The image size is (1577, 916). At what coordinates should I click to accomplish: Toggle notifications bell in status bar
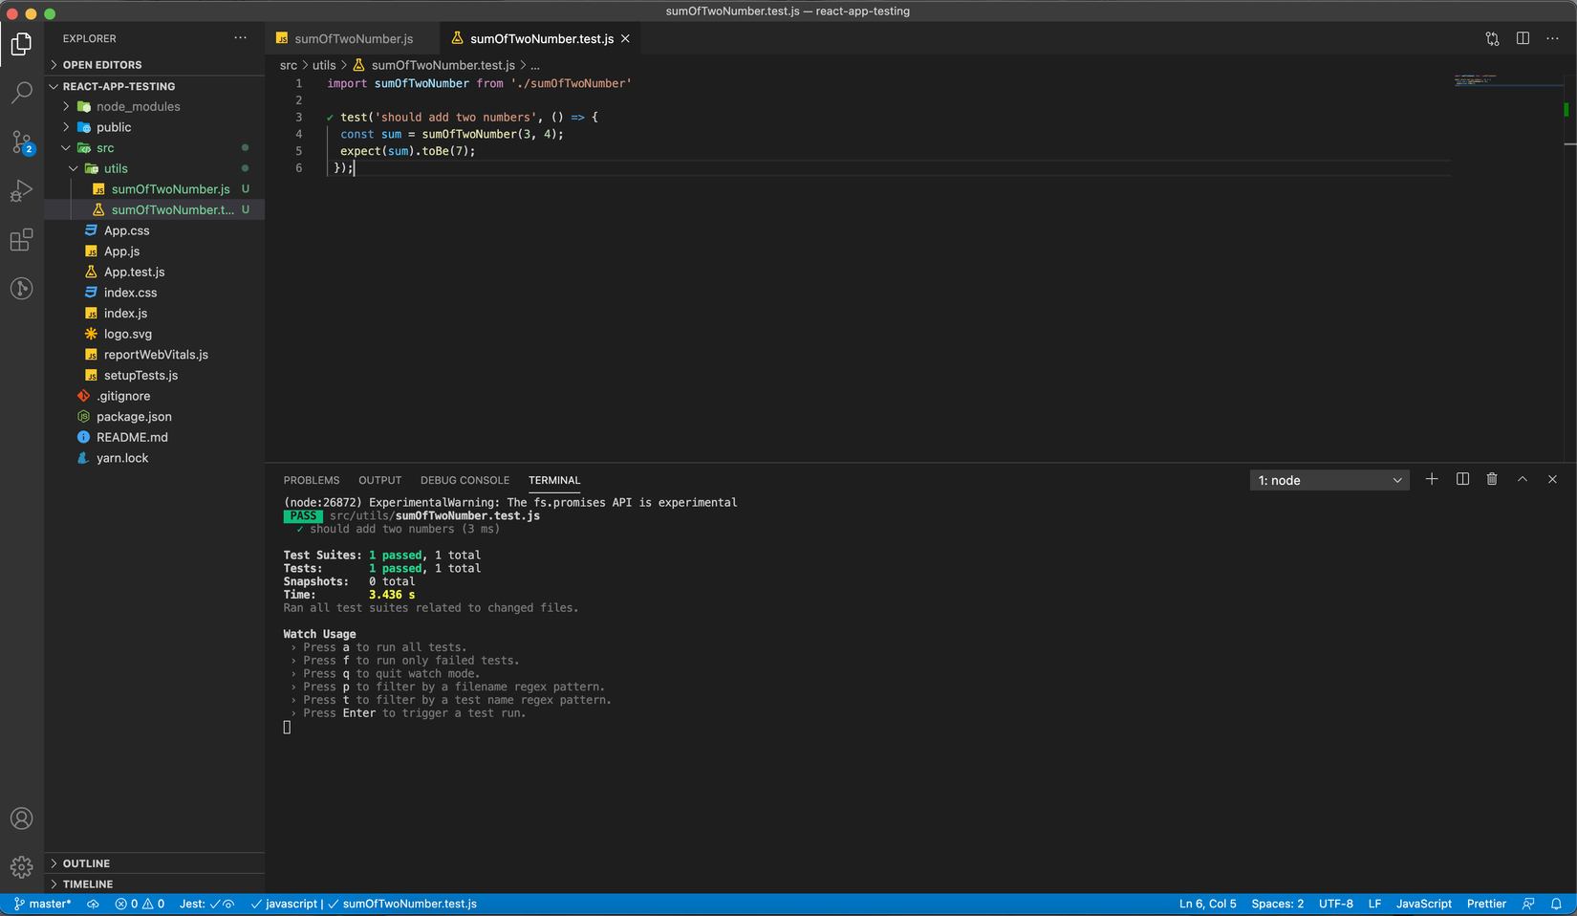pyautogui.click(x=1556, y=904)
